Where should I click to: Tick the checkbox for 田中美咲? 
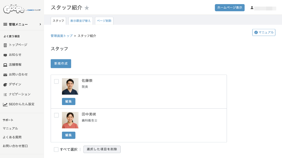pyautogui.click(x=56, y=115)
